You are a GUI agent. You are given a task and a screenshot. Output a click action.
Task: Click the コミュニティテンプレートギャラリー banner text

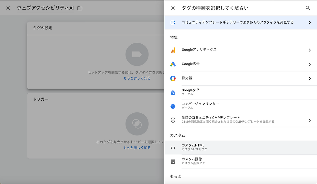pyautogui.click(x=237, y=22)
